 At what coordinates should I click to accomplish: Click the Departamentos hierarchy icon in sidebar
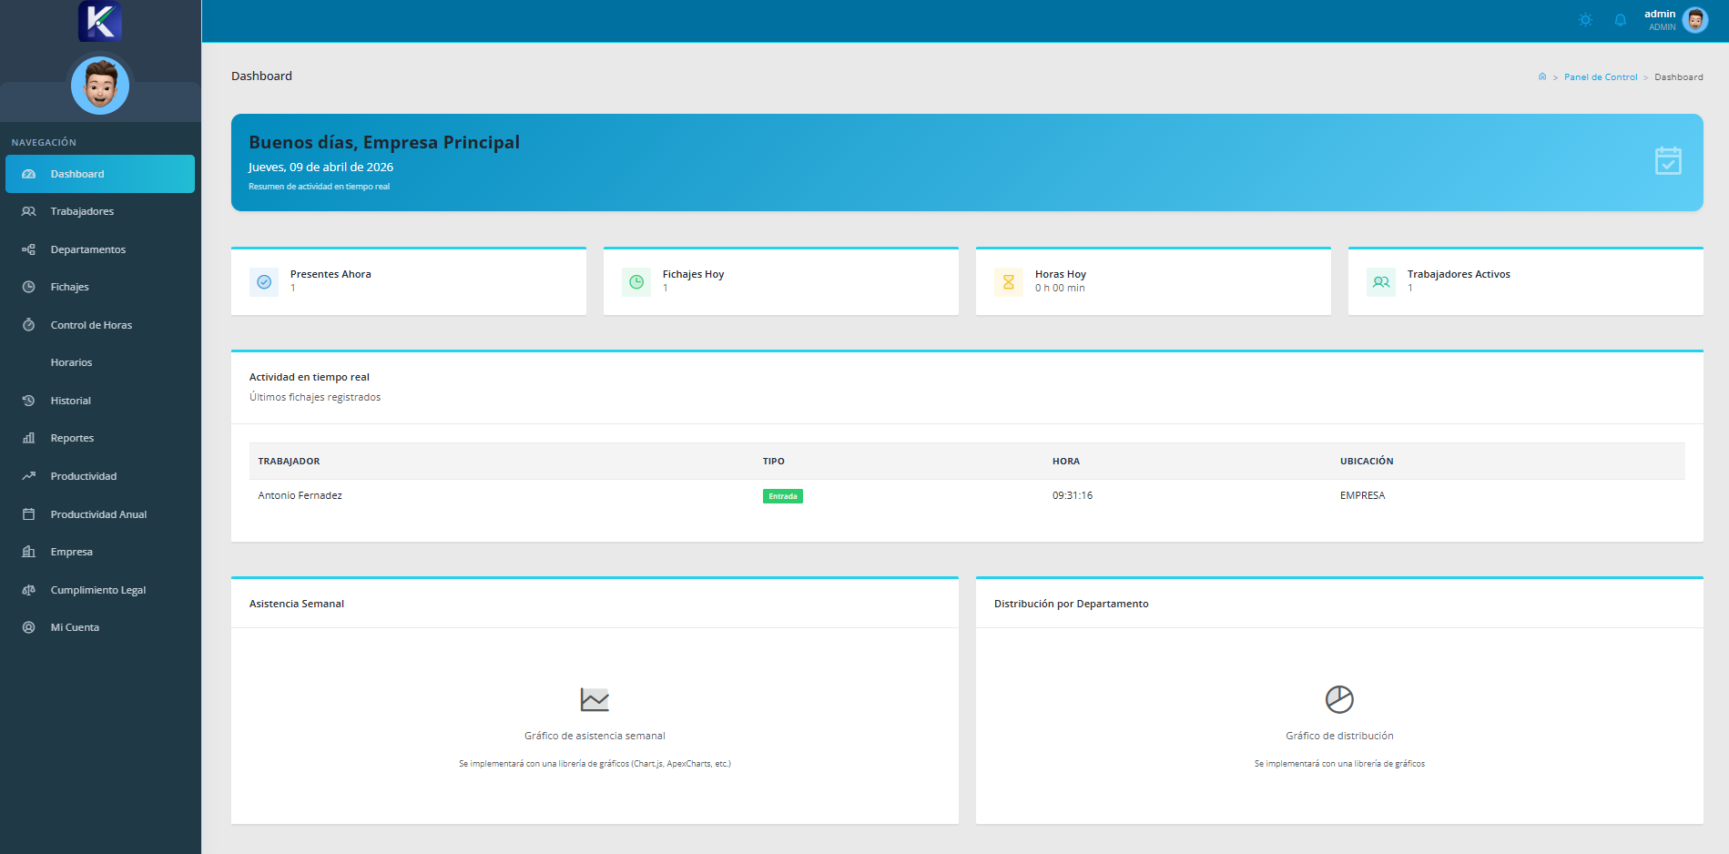coord(28,249)
